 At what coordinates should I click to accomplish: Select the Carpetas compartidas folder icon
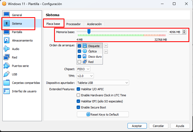point(7,83)
